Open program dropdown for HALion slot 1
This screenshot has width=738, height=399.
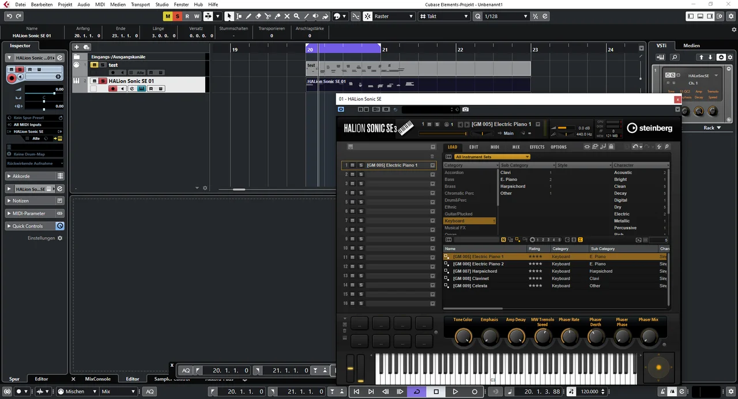click(x=432, y=165)
